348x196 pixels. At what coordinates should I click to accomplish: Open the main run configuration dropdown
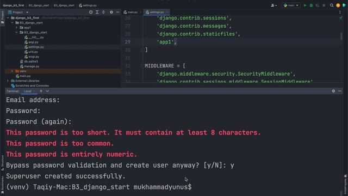291,5
